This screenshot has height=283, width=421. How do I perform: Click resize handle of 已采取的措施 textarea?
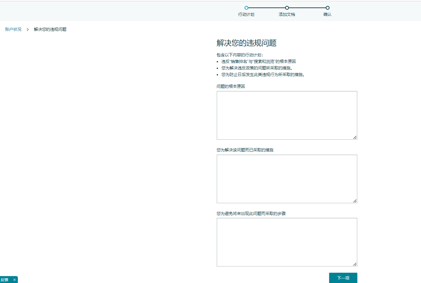pos(355,201)
